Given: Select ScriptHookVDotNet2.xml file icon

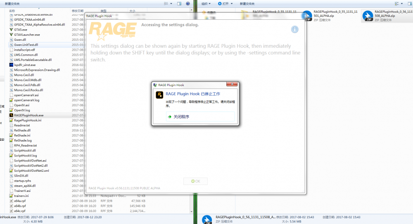Looking at the screenshot, I should [x=11, y=171].
